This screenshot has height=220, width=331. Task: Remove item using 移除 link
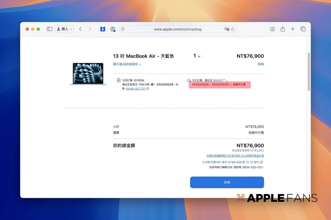261,64
